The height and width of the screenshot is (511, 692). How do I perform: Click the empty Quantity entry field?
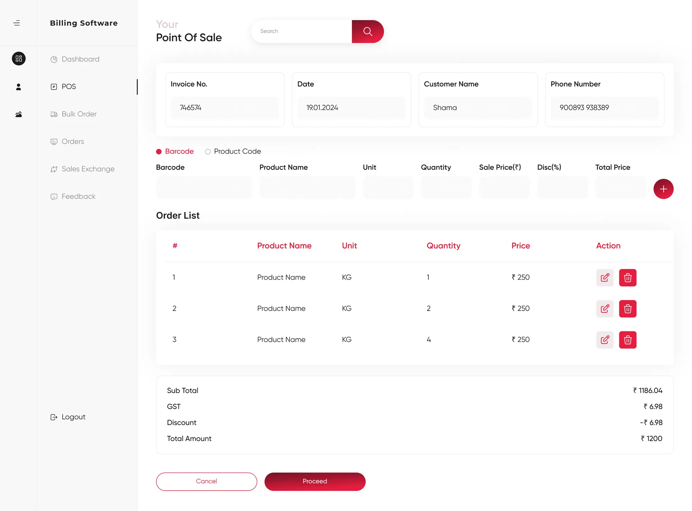[x=446, y=188]
